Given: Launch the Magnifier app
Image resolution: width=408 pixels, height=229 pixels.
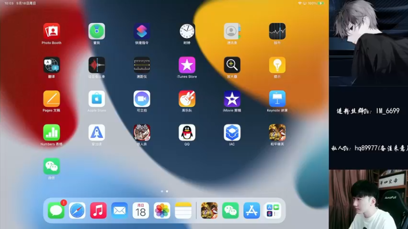Looking at the screenshot, I should (x=232, y=65).
